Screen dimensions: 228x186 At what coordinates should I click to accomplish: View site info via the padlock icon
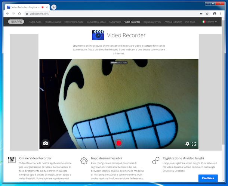click(27, 14)
